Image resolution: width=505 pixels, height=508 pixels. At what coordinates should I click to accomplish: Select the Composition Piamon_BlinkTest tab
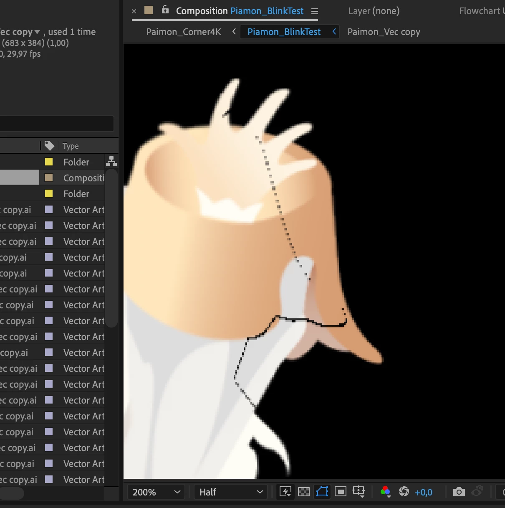240,11
